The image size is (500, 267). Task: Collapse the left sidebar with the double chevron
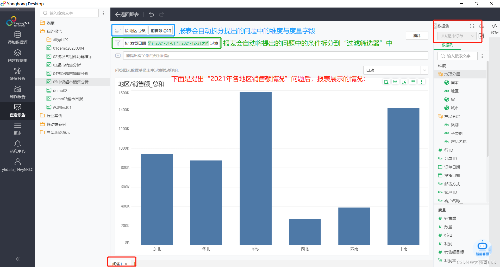click(17, 259)
